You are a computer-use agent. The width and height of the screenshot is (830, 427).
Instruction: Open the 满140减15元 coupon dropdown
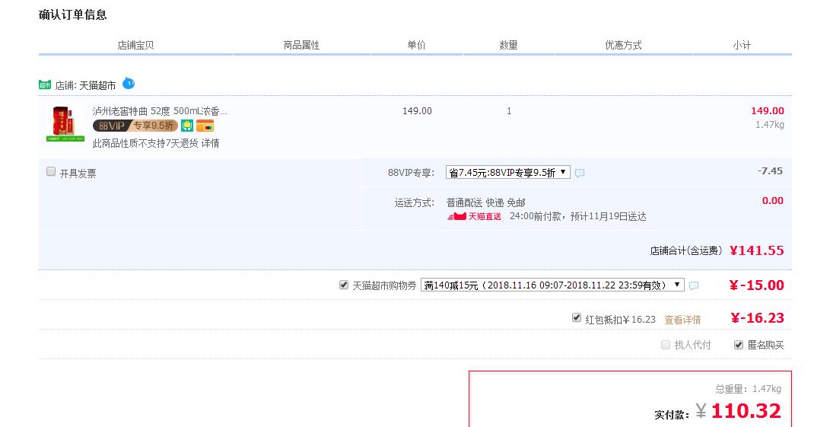[552, 285]
